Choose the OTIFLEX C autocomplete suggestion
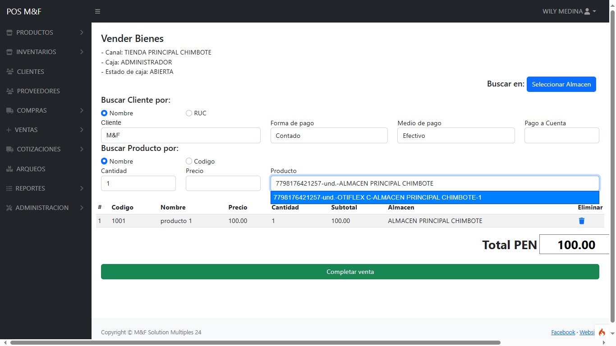 [434, 197]
